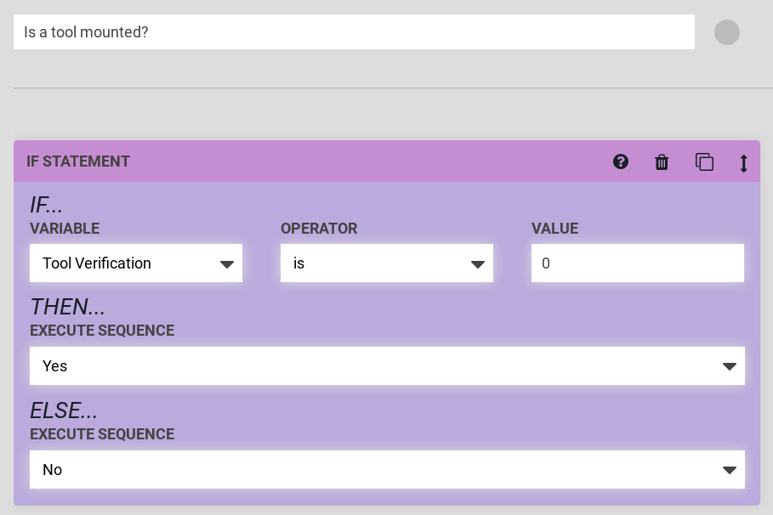Screen dimensions: 773x515
Task: Duplicate the IF STATEMENT step
Action: [x=704, y=161]
